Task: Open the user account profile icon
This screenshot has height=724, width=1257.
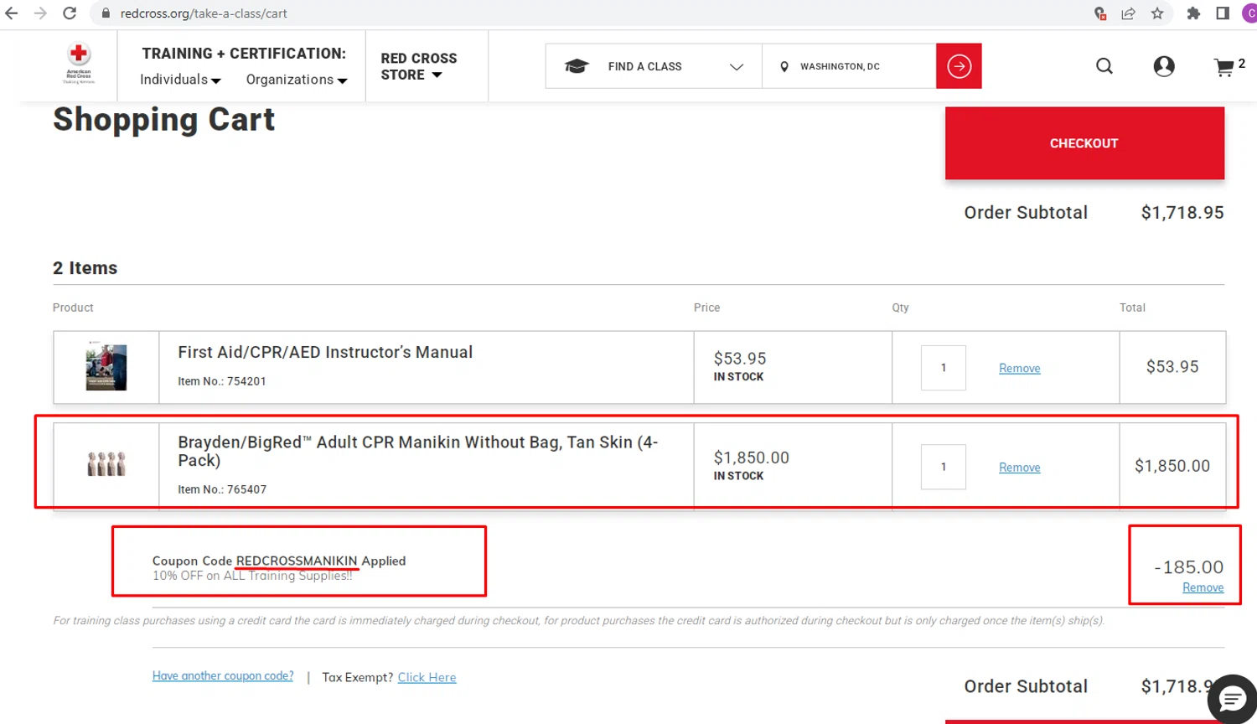Action: (x=1164, y=66)
